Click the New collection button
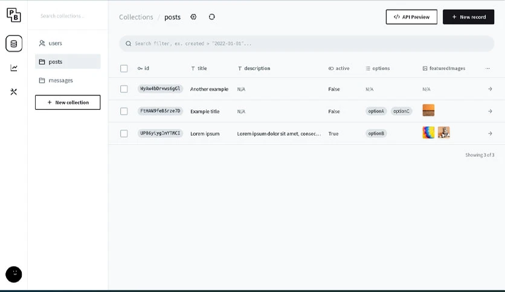This screenshot has width=505, height=292. pos(68,103)
